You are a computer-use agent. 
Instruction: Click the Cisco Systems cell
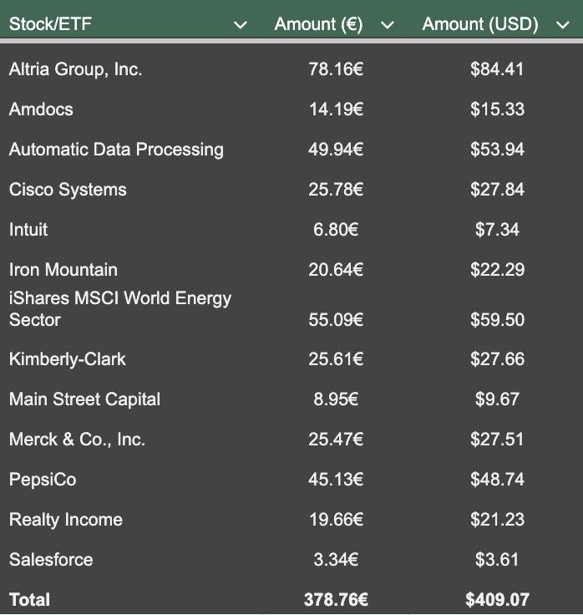[68, 190]
